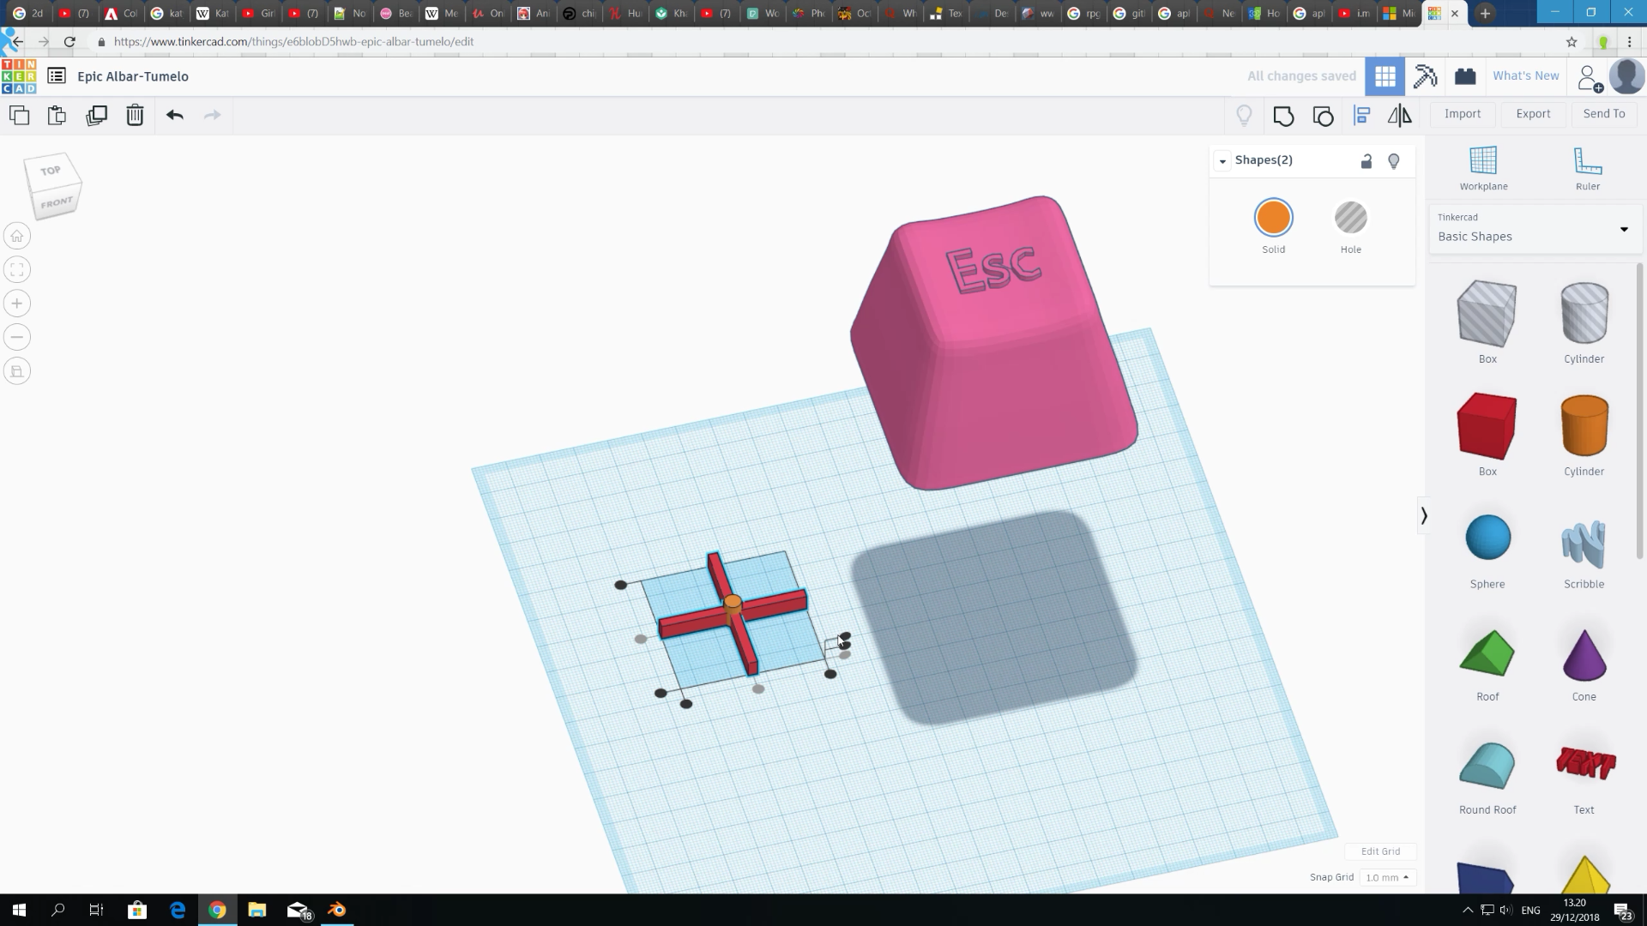This screenshot has width=1647, height=926.
Task: Click the Mirror tool icon
Action: coord(1400,115)
